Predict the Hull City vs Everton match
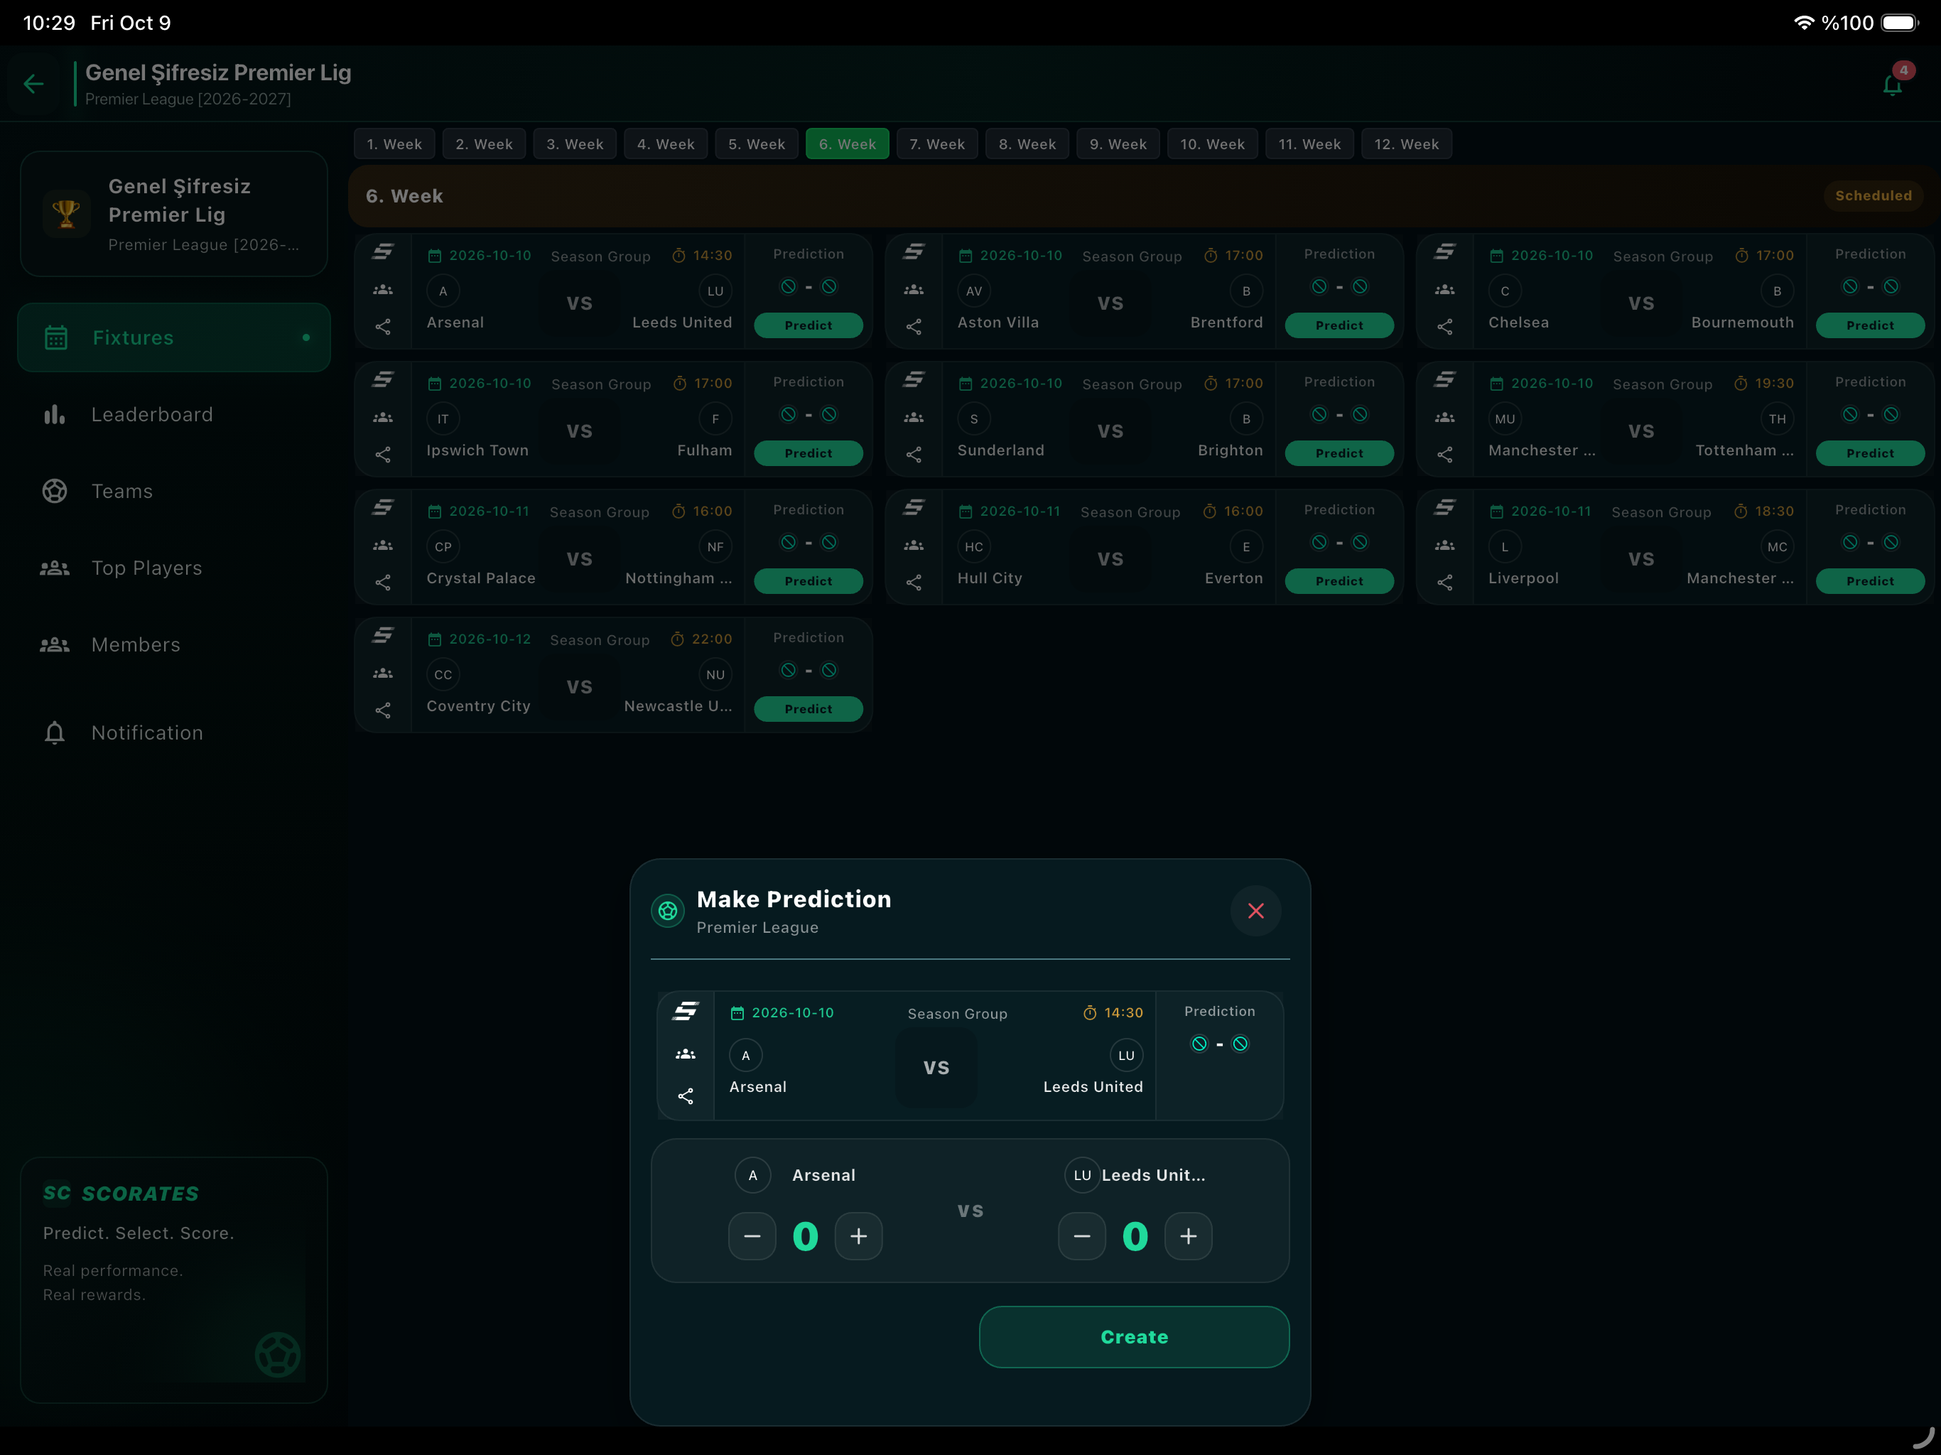 tap(1339, 581)
